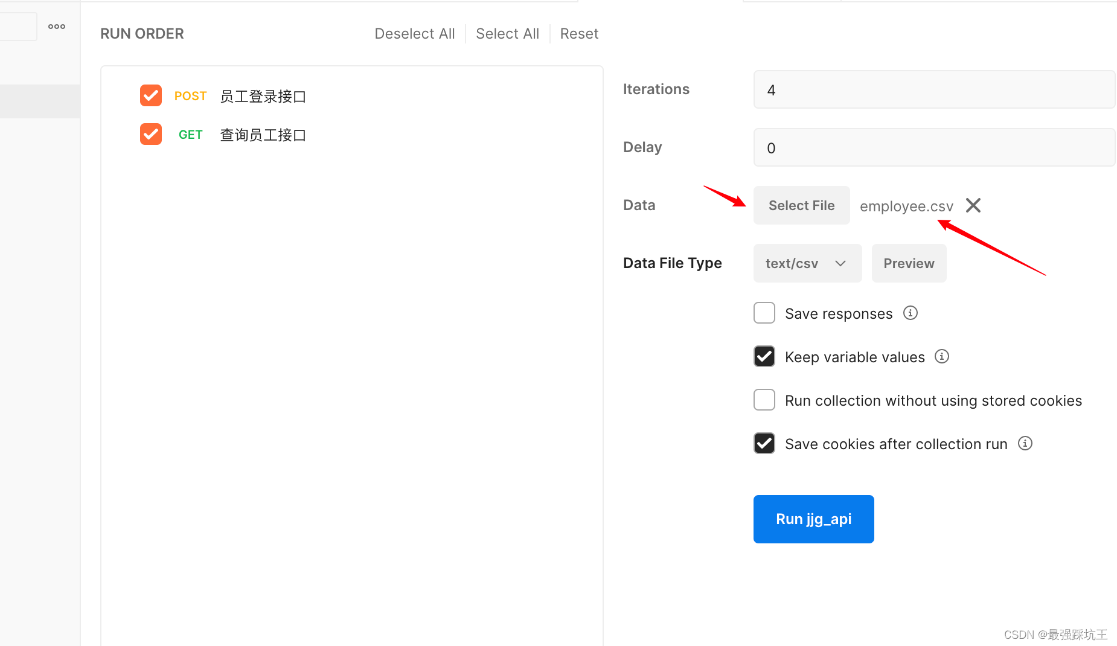
Task: Show info about Save responses
Action: (911, 313)
